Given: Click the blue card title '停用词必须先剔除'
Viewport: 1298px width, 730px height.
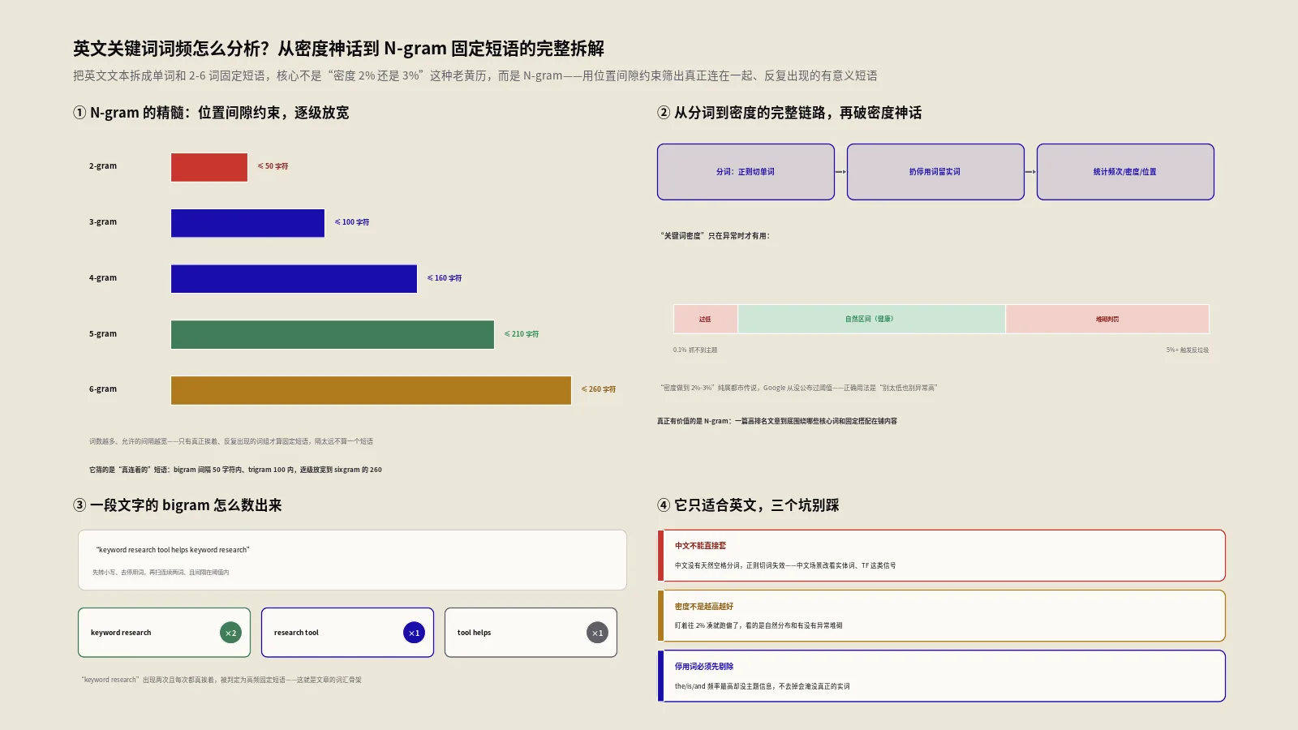Looking at the screenshot, I should [703, 667].
